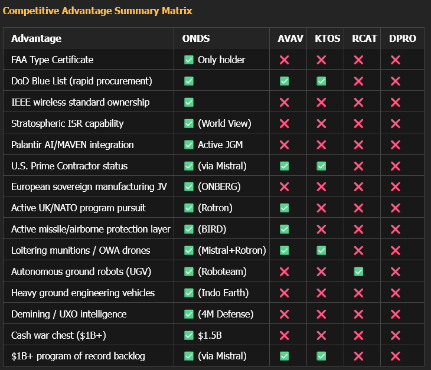
Task: Click the DPRO red X for Cash war chest
Action: point(396,335)
